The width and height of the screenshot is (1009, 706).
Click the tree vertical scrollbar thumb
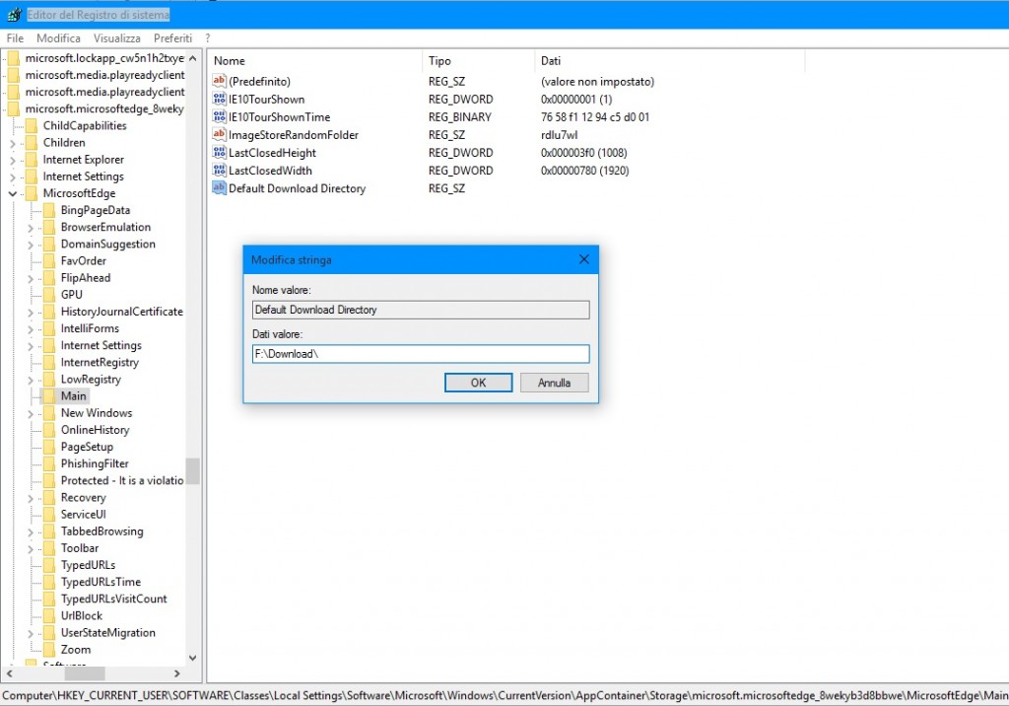point(192,471)
